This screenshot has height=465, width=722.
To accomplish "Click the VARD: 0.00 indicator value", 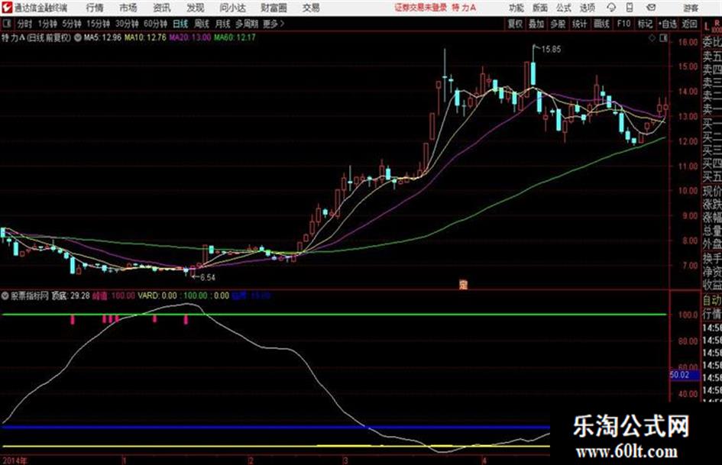I will pyautogui.click(x=157, y=295).
